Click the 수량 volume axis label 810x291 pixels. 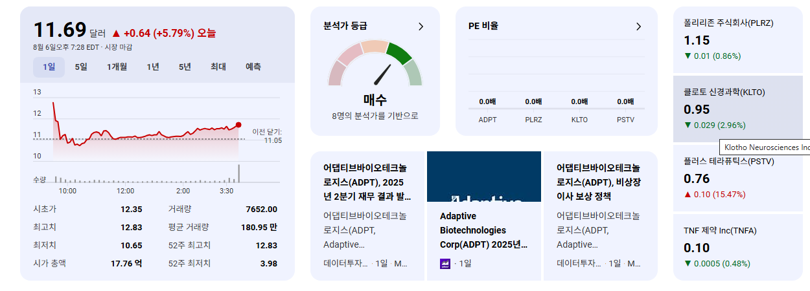pos(40,178)
